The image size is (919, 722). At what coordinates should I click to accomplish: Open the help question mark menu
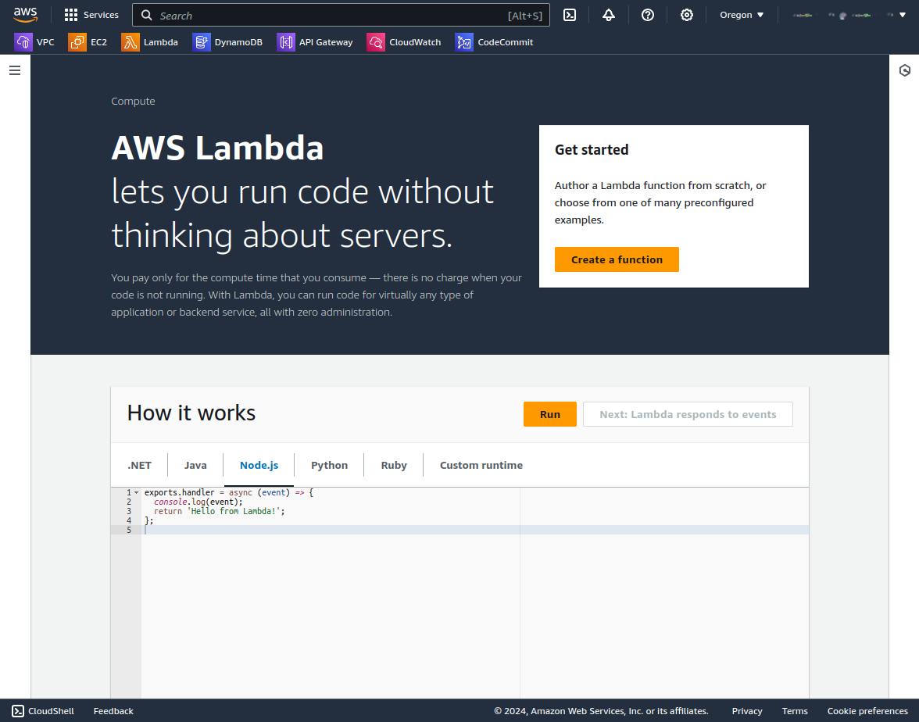click(648, 16)
